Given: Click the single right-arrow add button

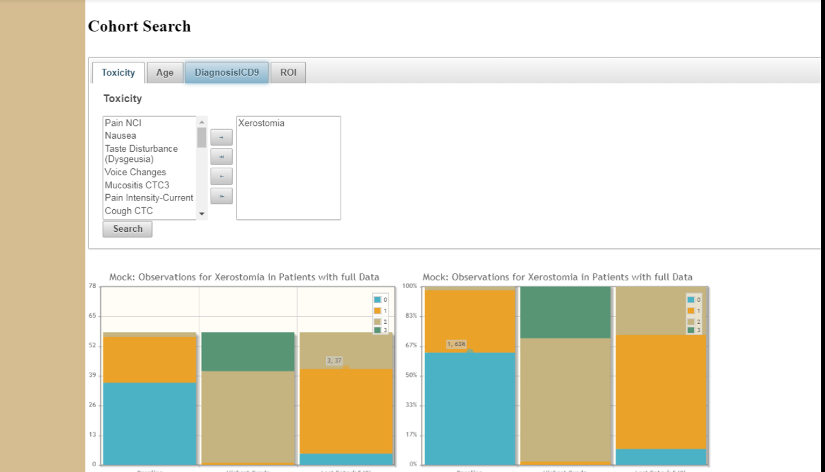Looking at the screenshot, I should 221,137.
